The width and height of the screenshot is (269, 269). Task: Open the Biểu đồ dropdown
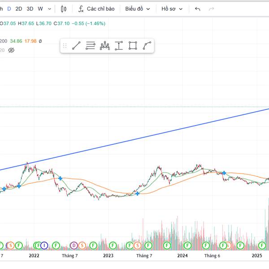click(138, 9)
